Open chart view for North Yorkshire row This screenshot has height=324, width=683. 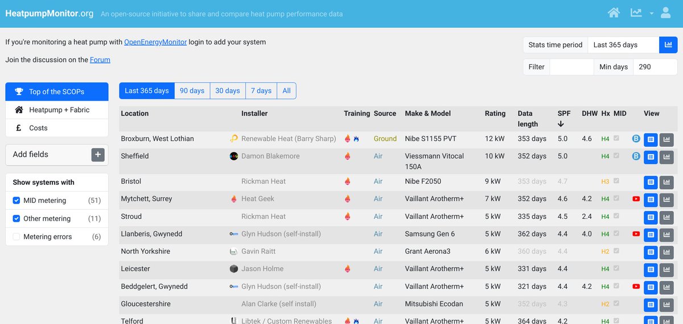[667, 252]
